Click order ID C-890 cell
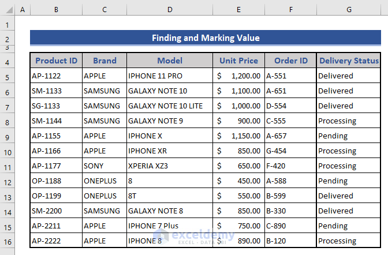The image size is (388, 255). [291, 226]
